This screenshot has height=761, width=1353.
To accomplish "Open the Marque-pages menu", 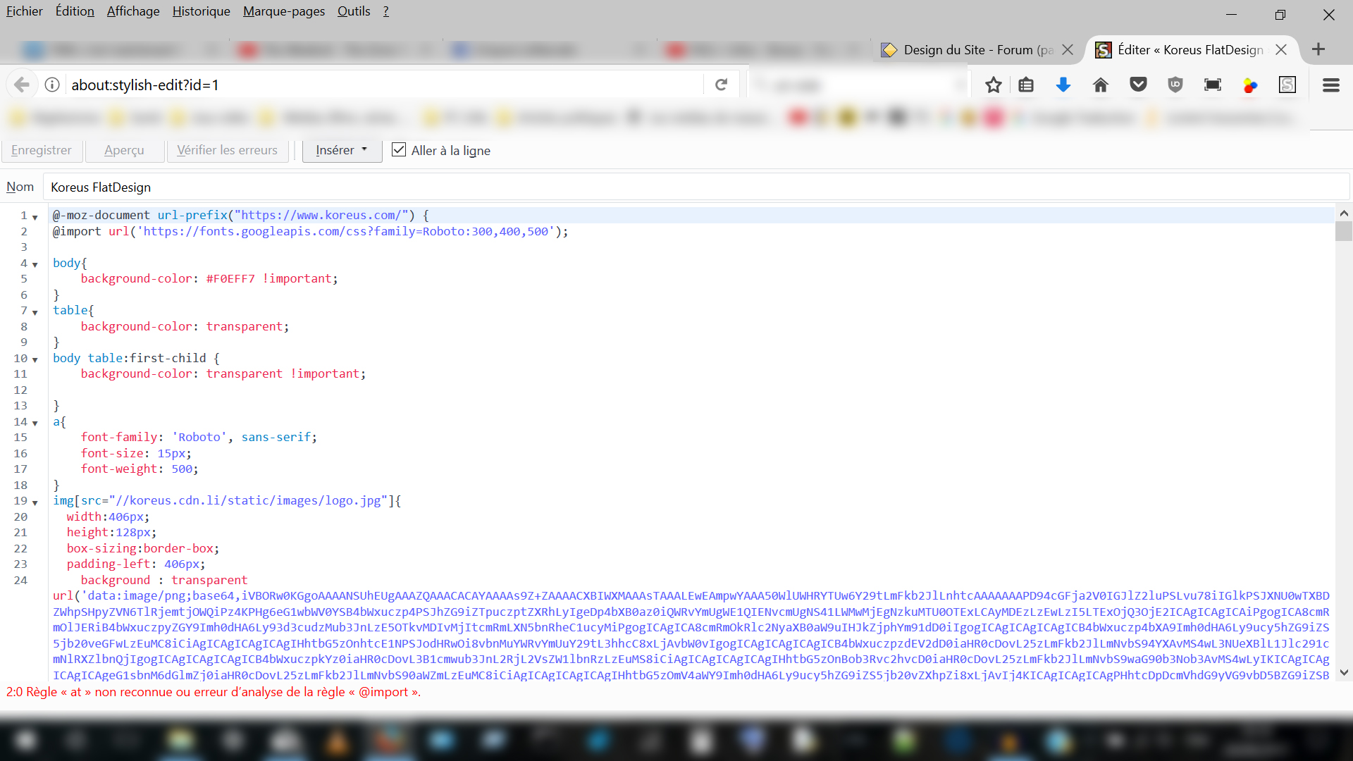I will pyautogui.click(x=283, y=11).
